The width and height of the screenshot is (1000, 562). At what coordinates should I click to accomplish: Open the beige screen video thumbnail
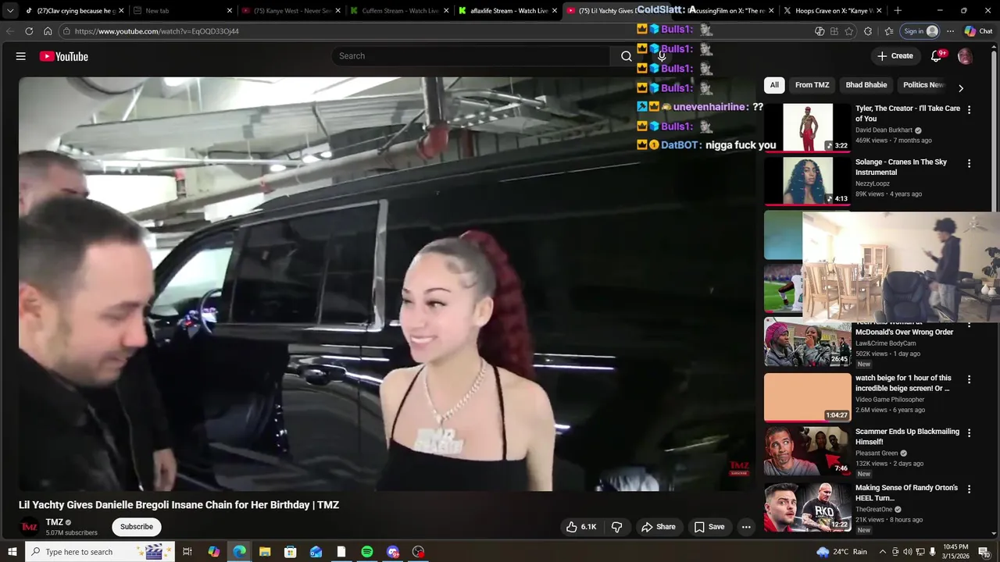click(807, 397)
